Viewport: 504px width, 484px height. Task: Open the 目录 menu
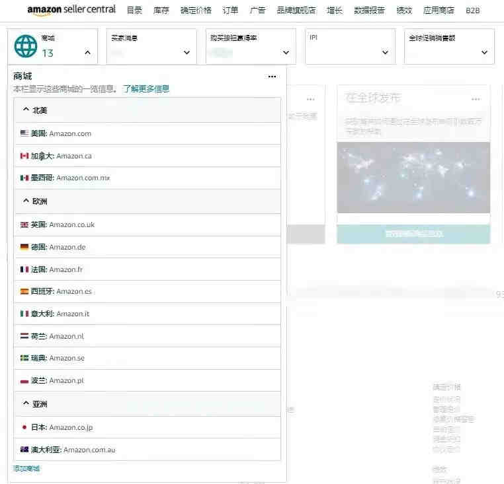(x=134, y=11)
